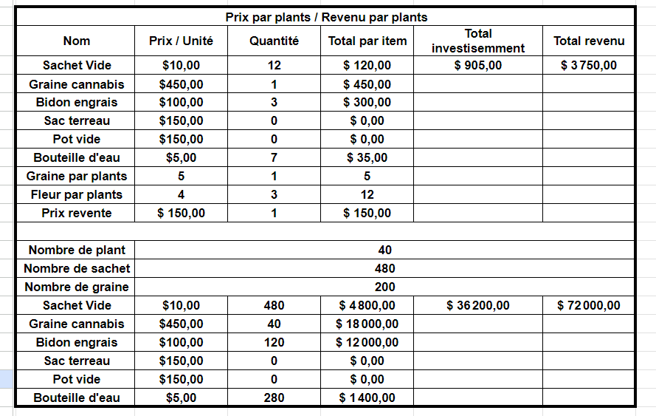Click the Total investissement header cell
The image size is (656, 416).
tap(477, 41)
